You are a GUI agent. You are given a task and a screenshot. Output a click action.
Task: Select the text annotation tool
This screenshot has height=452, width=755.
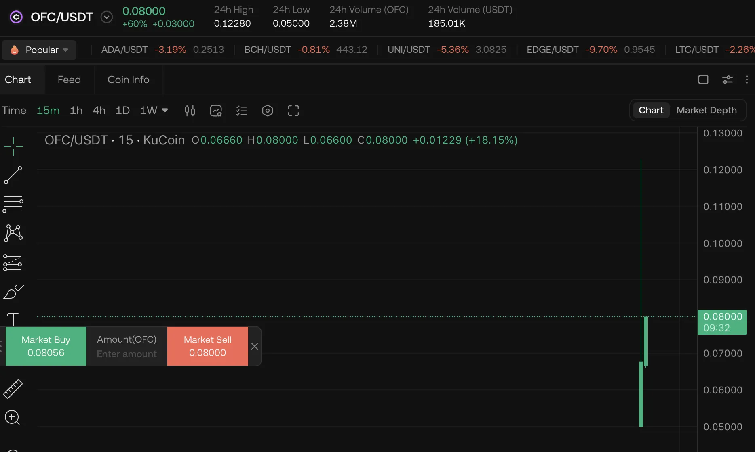pos(13,319)
